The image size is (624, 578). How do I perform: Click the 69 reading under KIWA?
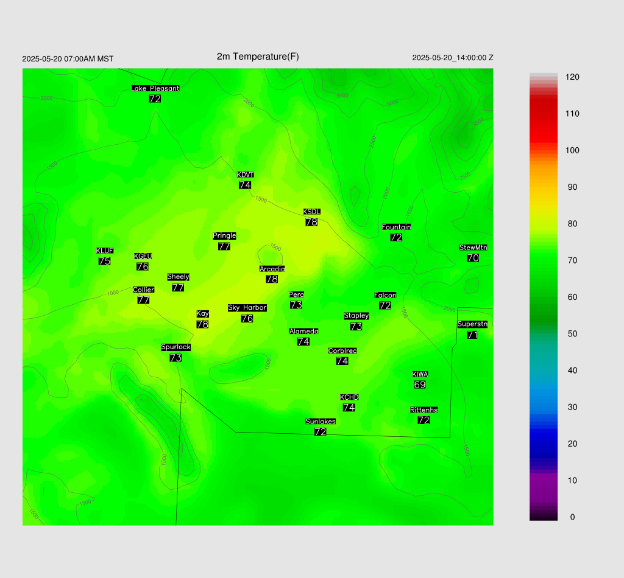(420, 385)
